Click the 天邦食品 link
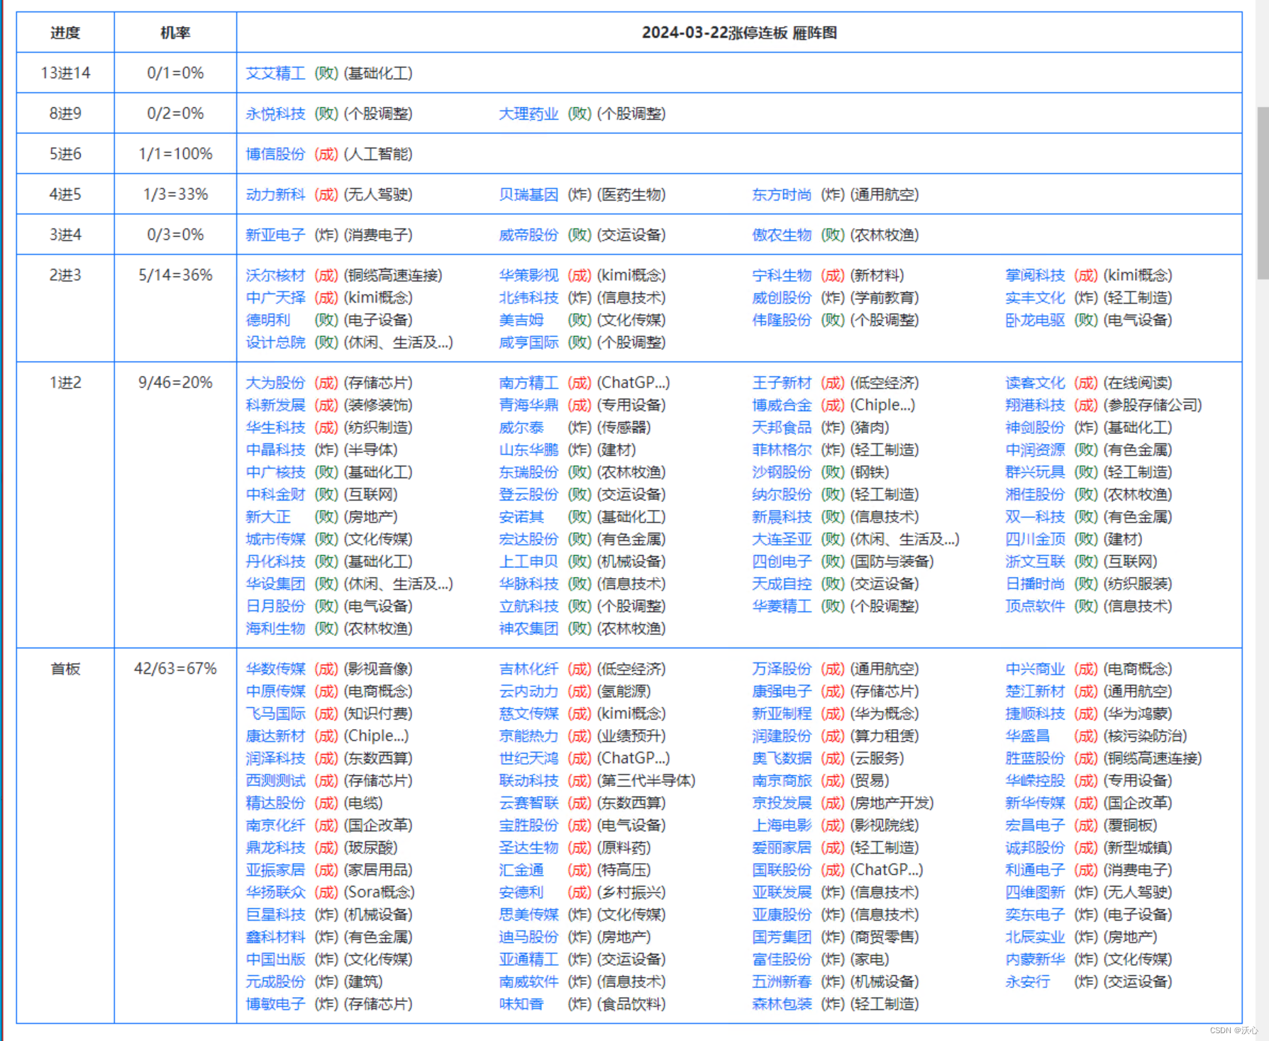Image resolution: width=1269 pixels, height=1041 pixels. 782,428
